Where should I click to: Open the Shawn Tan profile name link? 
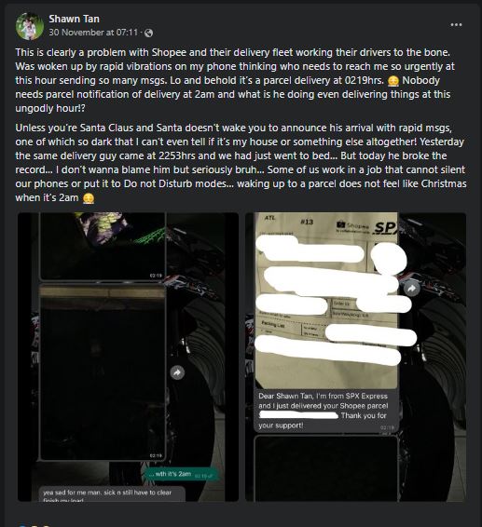(x=74, y=19)
